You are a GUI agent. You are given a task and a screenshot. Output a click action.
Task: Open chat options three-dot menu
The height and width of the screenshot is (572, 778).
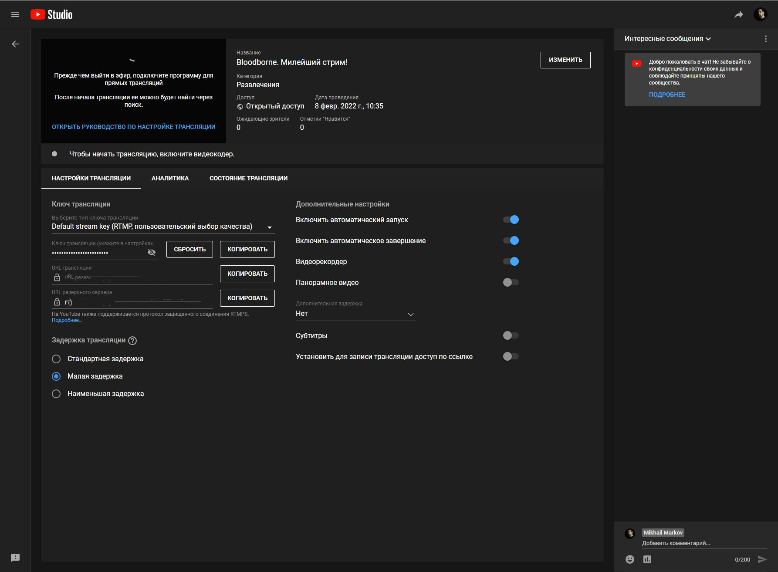(765, 39)
